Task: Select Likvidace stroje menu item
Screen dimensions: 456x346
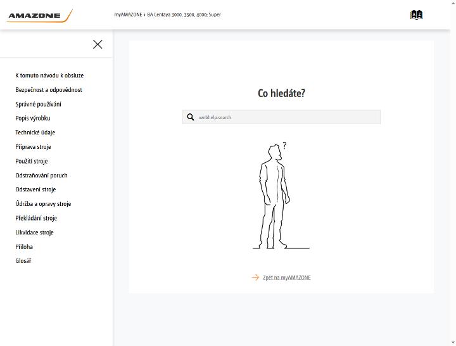Action: [35, 232]
